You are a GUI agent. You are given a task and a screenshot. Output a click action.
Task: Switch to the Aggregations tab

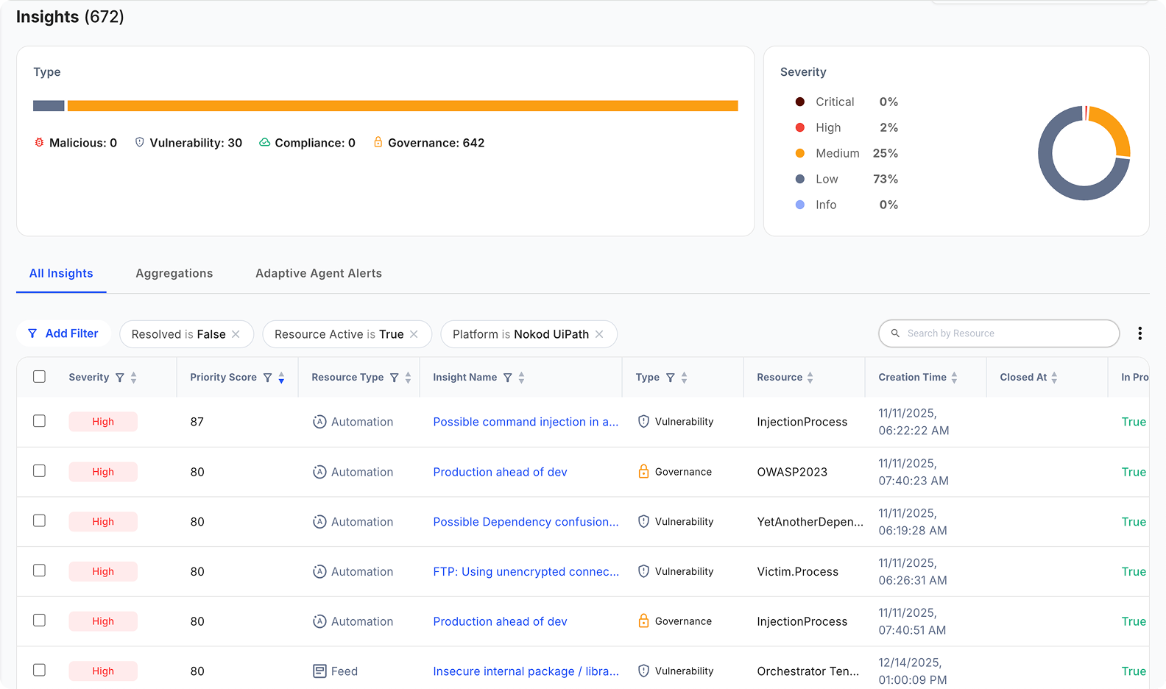(x=174, y=273)
